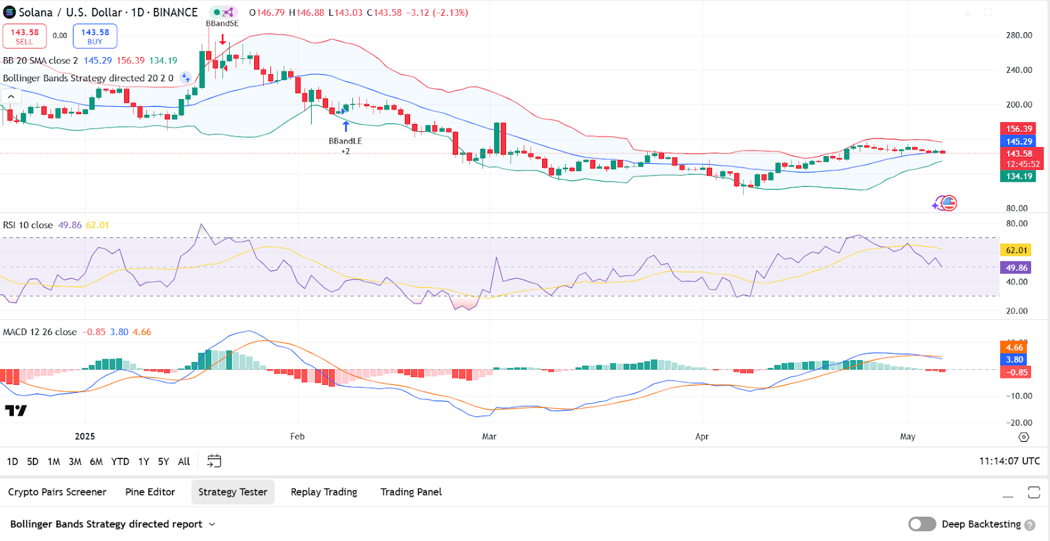Open the go-to-date calendar icon
This screenshot has width=1050, height=541.
click(214, 461)
